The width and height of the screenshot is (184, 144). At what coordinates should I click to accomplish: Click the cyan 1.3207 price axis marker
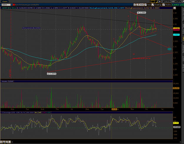(x=176, y=35)
